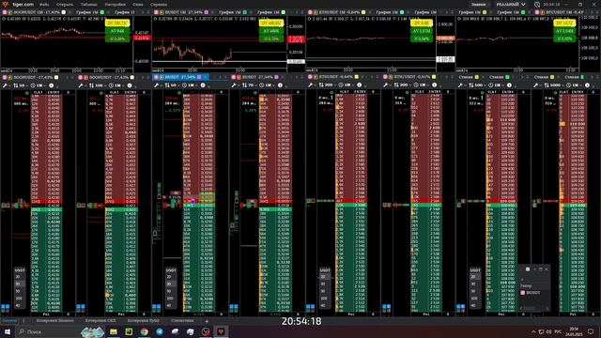This screenshot has height=338, width=601.
Task: Click the Windows Start button
Action: point(7,331)
